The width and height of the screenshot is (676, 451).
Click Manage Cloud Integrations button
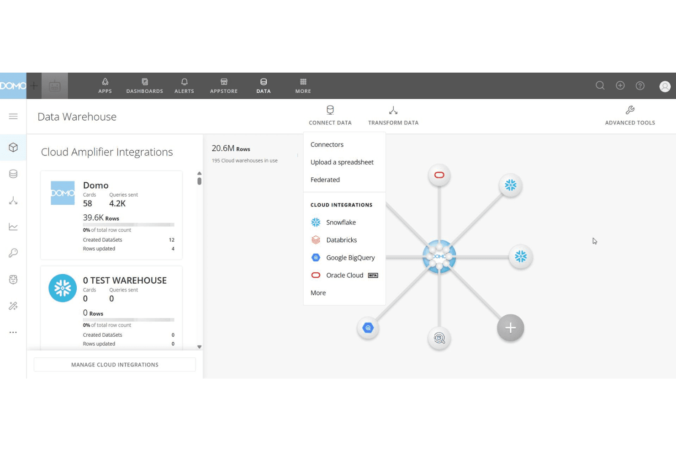(115, 365)
